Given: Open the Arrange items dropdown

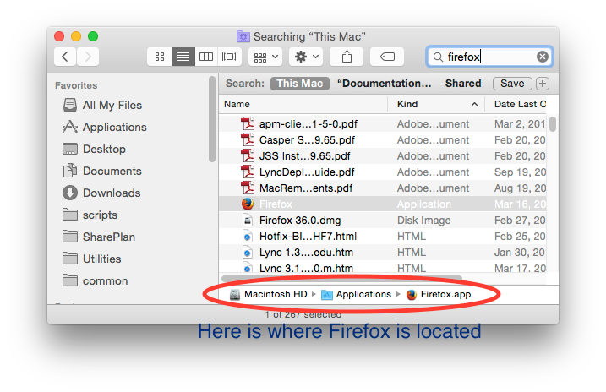Looking at the screenshot, I should [x=265, y=57].
